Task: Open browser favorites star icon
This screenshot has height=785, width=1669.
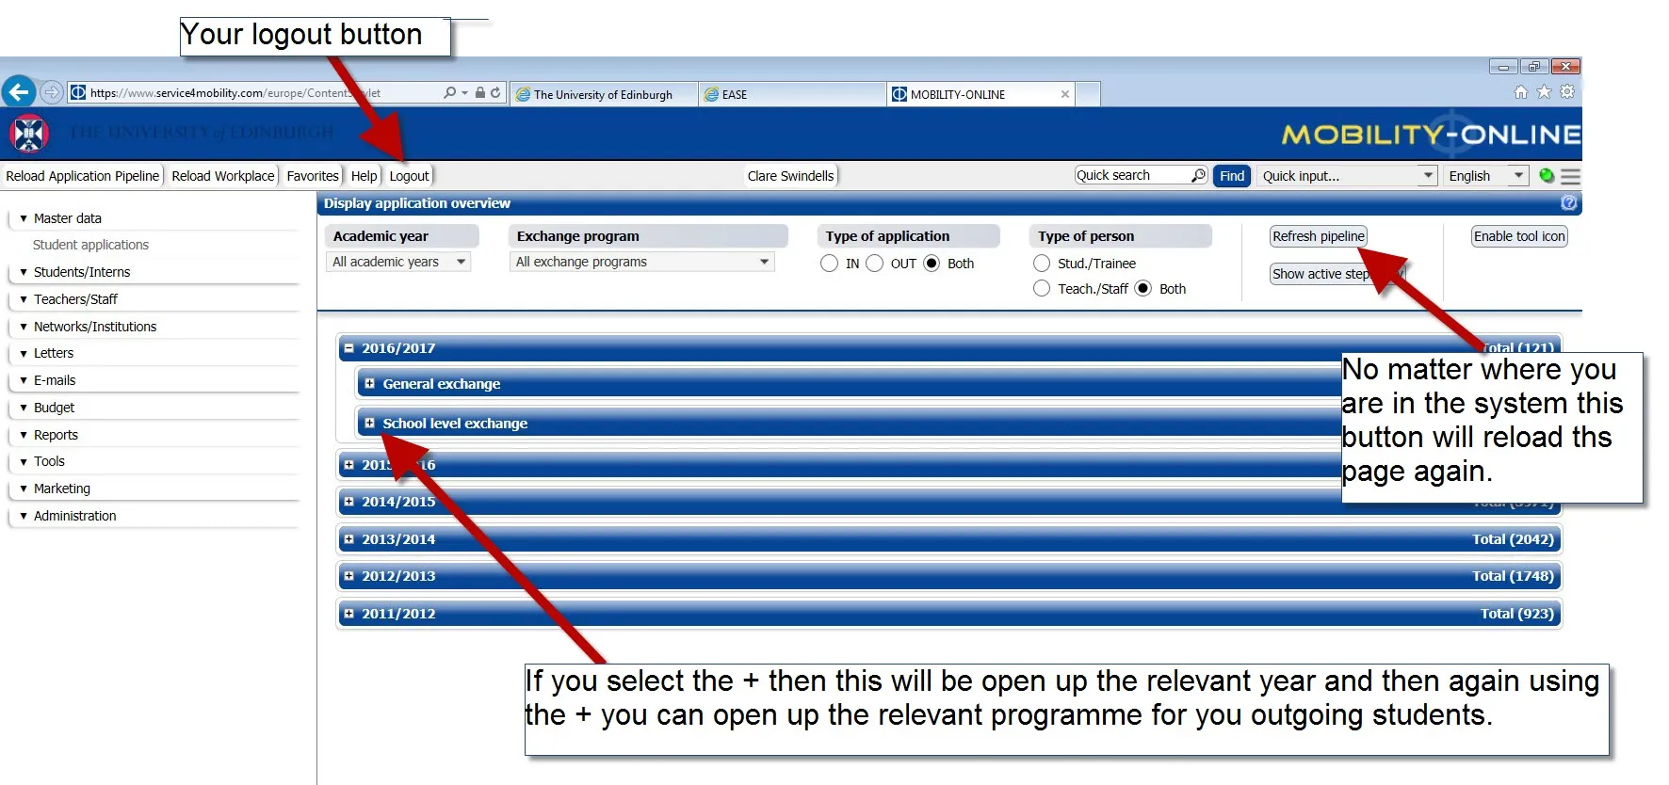Action: (1544, 91)
